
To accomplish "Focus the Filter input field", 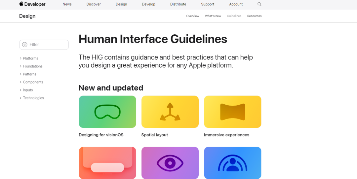I will (44, 45).
